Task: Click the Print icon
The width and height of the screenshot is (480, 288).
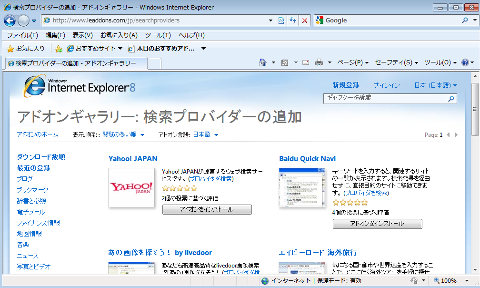Action: pyautogui.click(x=319, y=62)
